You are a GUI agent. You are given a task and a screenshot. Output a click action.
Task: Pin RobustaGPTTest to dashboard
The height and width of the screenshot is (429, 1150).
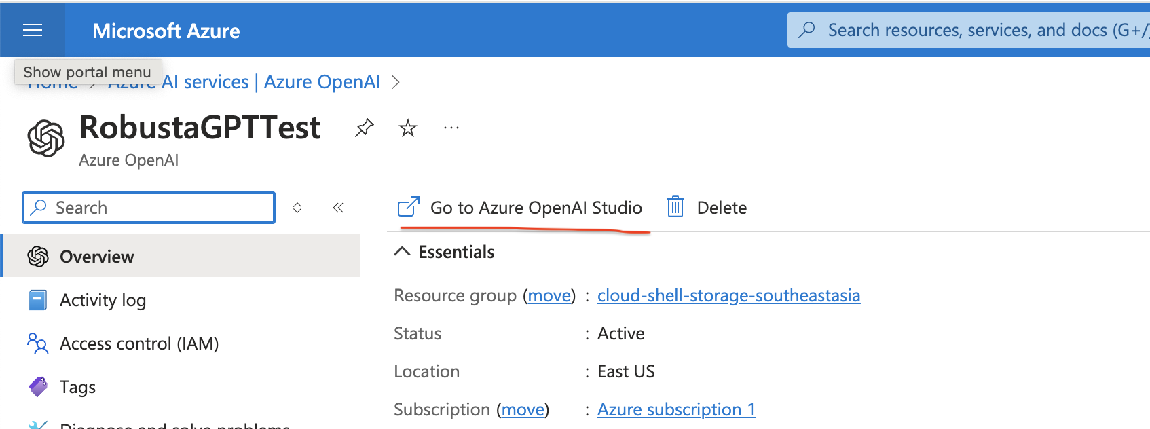[365, 128]
